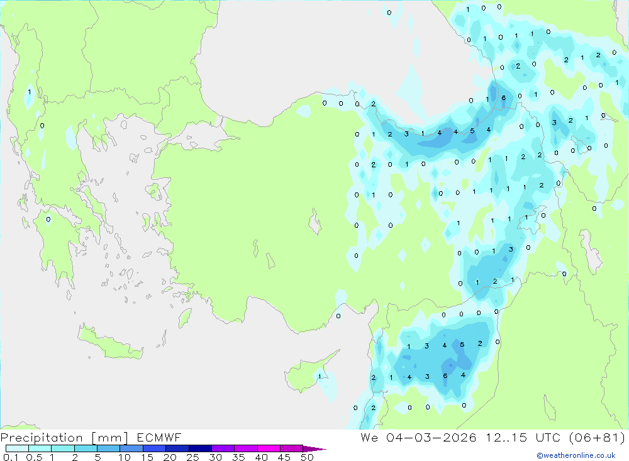Open the weatheronline.co.uk credit link
Image resolution: width=629 pixels, height=461 pixels.
[576, 455]
